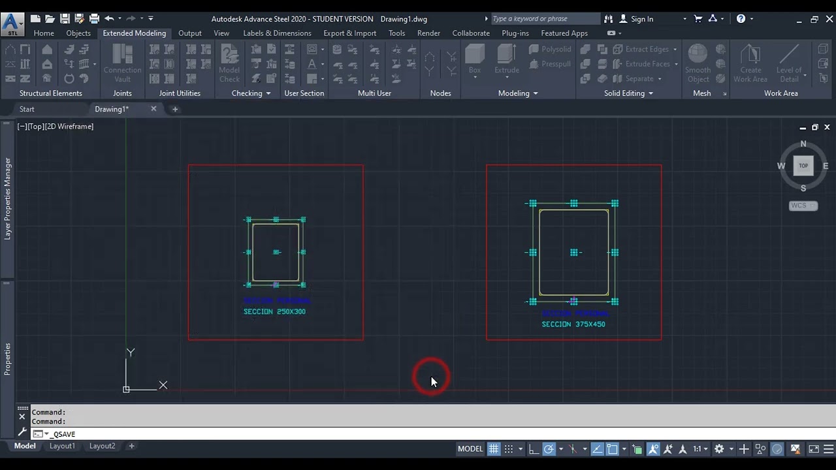The width and height of the screenshot is (836, 470).
Task: Toggle polar tracking in status bar
Action: [549, 449]
